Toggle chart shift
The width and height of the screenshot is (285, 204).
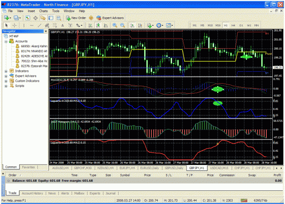140,25
